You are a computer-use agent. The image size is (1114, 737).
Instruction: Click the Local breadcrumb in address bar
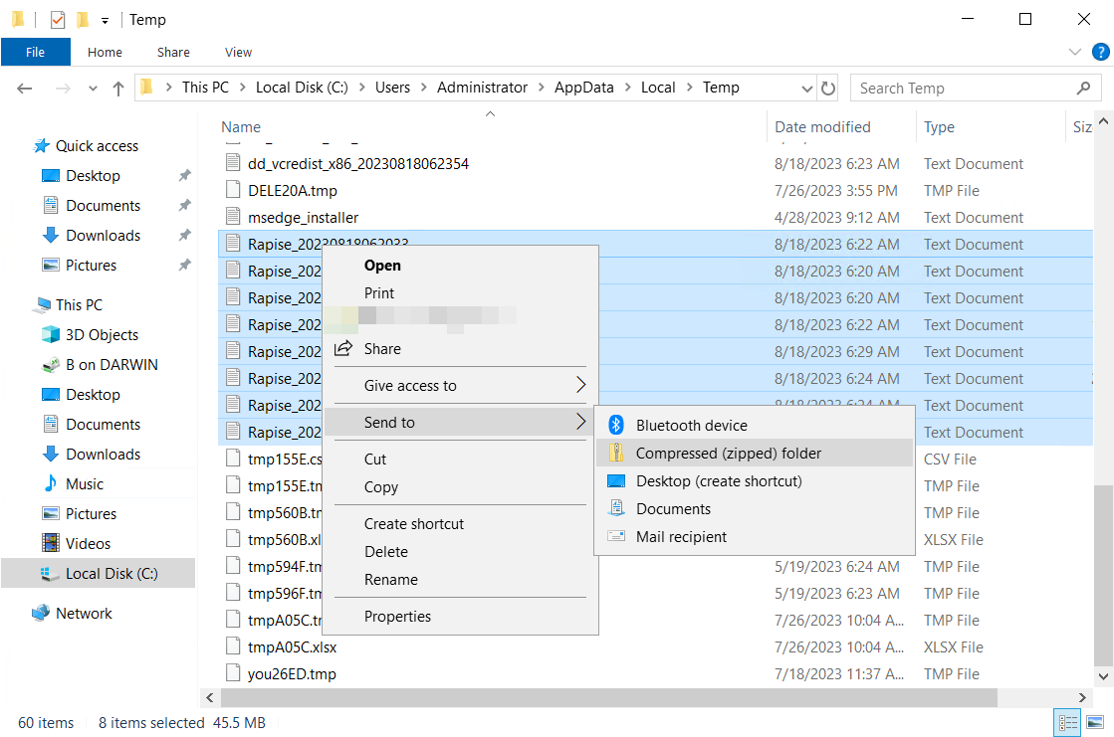[658, 88]
